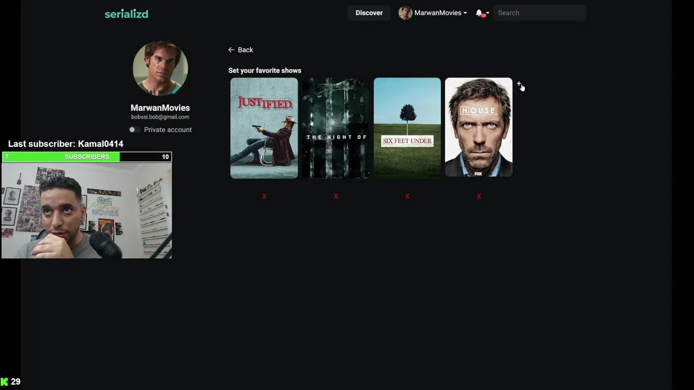
Task: Click the subscribers goal progress bar
Action: 87,157
